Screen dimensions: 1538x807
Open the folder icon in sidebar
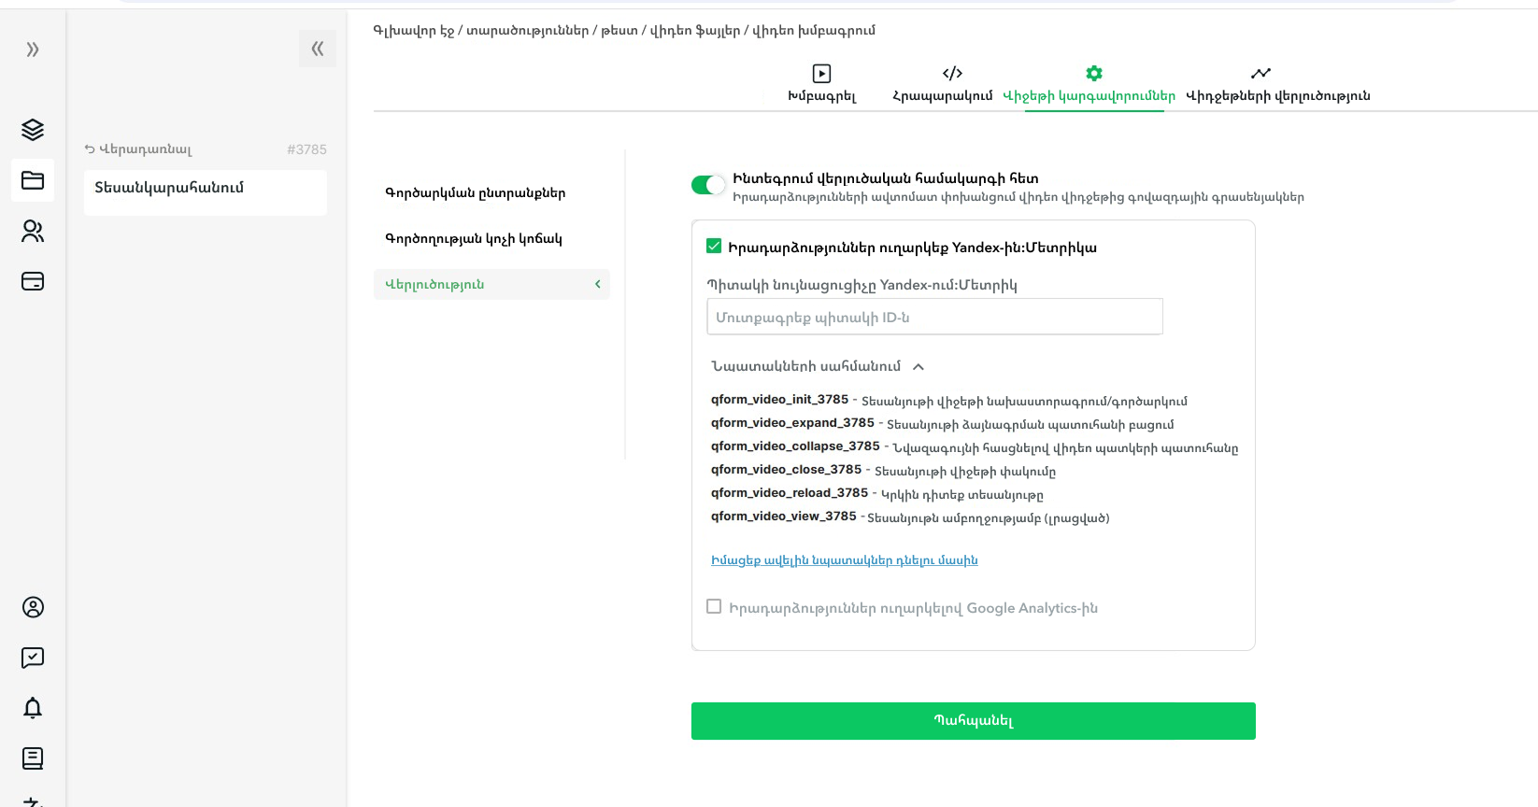[33, 180]
